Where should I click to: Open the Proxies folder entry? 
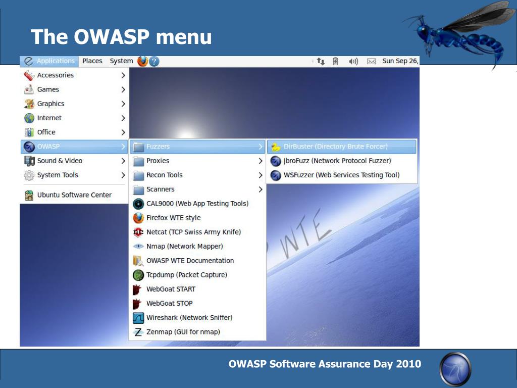pyautogui.click(x=197, y=161)
